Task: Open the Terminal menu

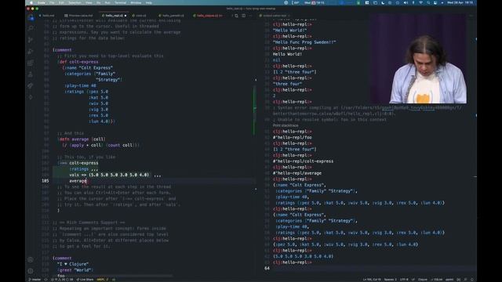Action: (x=120, y=2)
